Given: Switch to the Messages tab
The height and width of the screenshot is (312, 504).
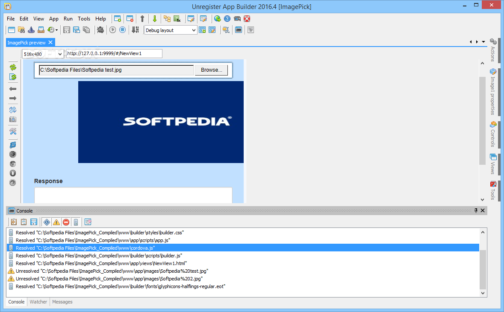Looking at the screenshot, I should pyautogui.click(x=62, y=302).
